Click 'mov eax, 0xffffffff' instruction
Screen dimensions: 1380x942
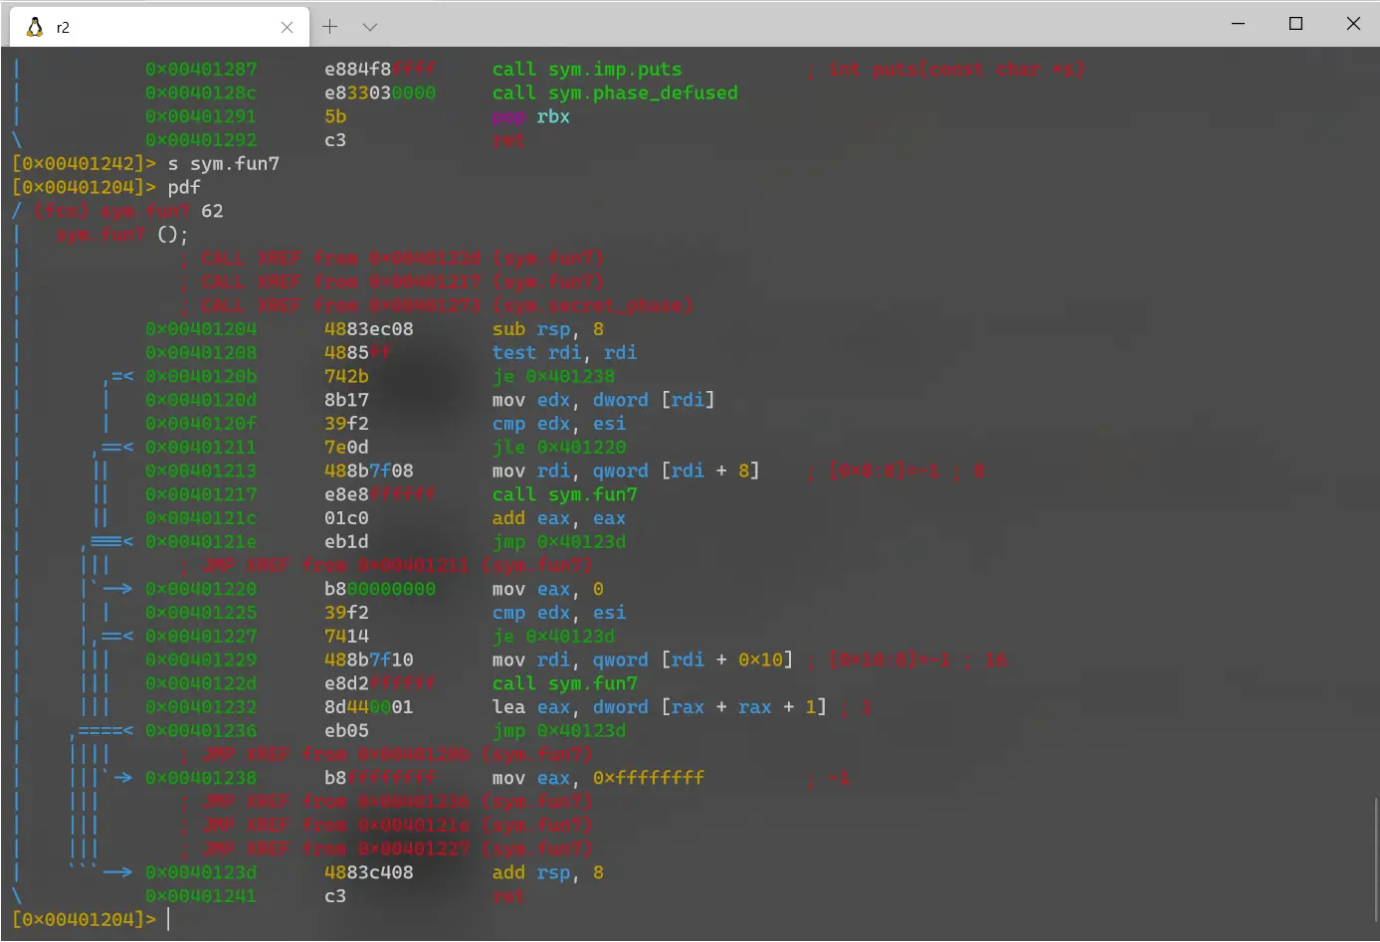pos(598,778)
